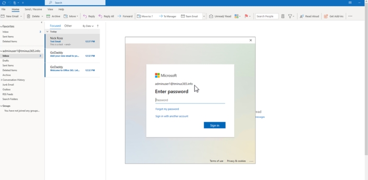The image size is (368, 180).
Task: Open the Categorize color squares icon
Action: tap(236, 16)
